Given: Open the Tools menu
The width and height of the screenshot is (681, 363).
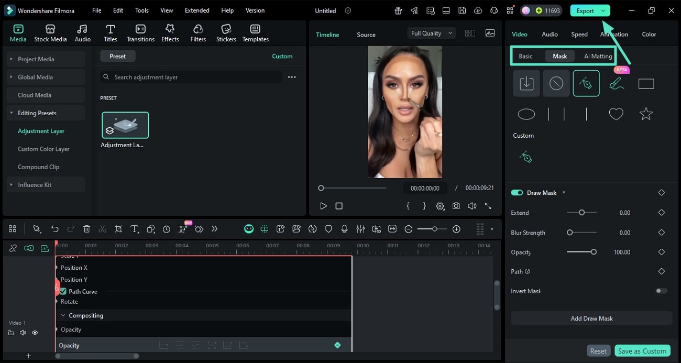Looking at the screenshot, I should 141,10.
